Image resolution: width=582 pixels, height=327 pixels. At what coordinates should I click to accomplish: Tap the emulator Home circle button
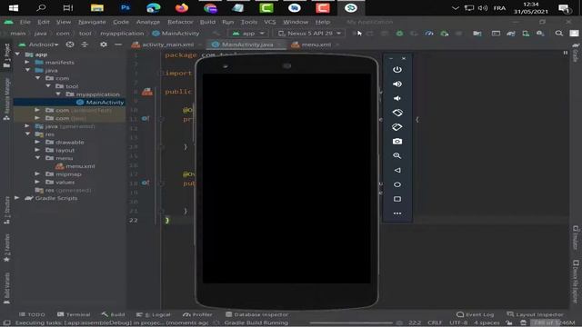pos(397,184)
